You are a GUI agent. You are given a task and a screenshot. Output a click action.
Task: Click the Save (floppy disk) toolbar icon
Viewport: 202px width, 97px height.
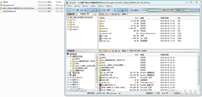(x=82, y=10)
